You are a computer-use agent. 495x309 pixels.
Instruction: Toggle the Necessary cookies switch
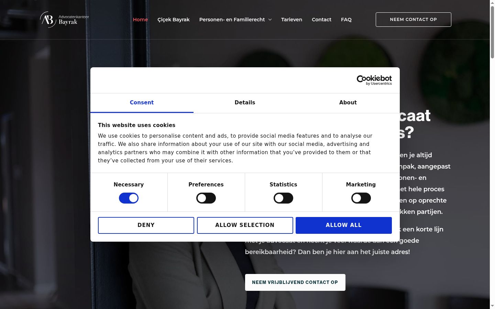129,198
